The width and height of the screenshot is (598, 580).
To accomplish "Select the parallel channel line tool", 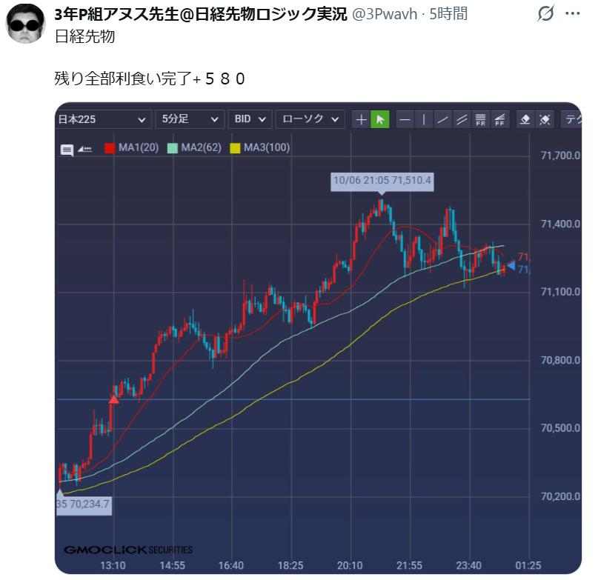I will (462, 120).
